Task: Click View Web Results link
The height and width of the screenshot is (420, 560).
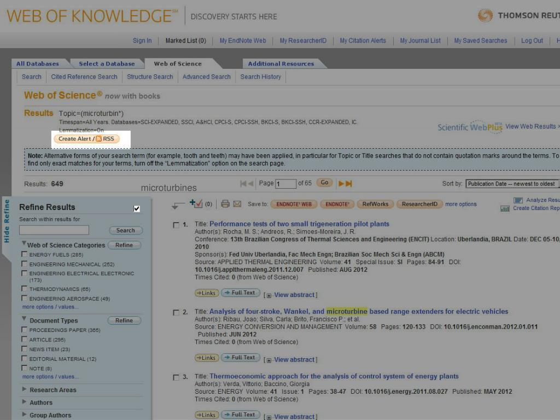Action: (530, 126)
